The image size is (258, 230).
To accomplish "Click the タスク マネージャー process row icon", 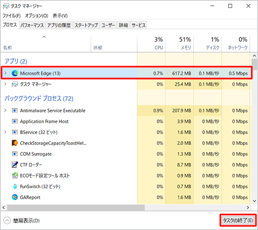I will tap(15, 84).
